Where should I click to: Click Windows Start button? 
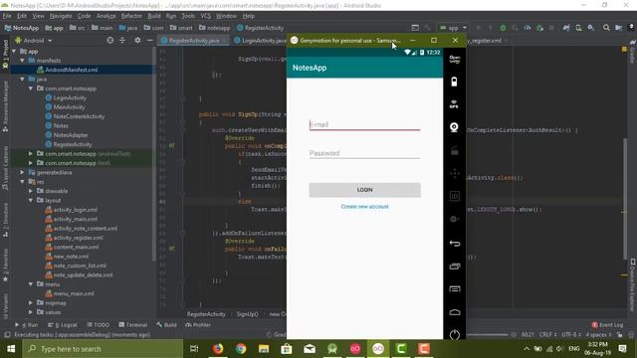11,349
